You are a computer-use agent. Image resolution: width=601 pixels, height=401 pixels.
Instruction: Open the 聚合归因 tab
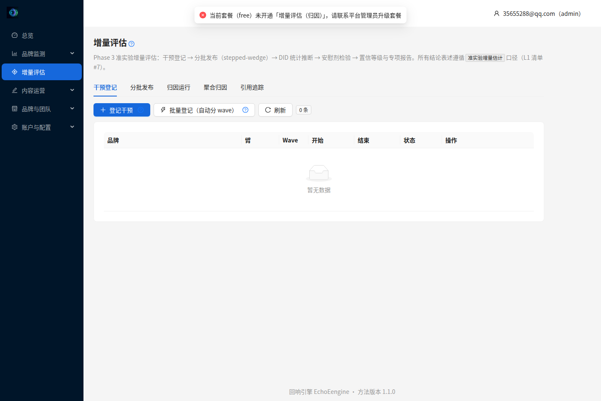pos(215,87)
